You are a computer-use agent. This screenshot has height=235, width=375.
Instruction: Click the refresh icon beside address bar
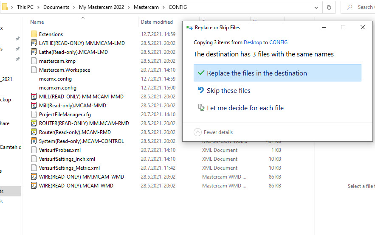329,7
